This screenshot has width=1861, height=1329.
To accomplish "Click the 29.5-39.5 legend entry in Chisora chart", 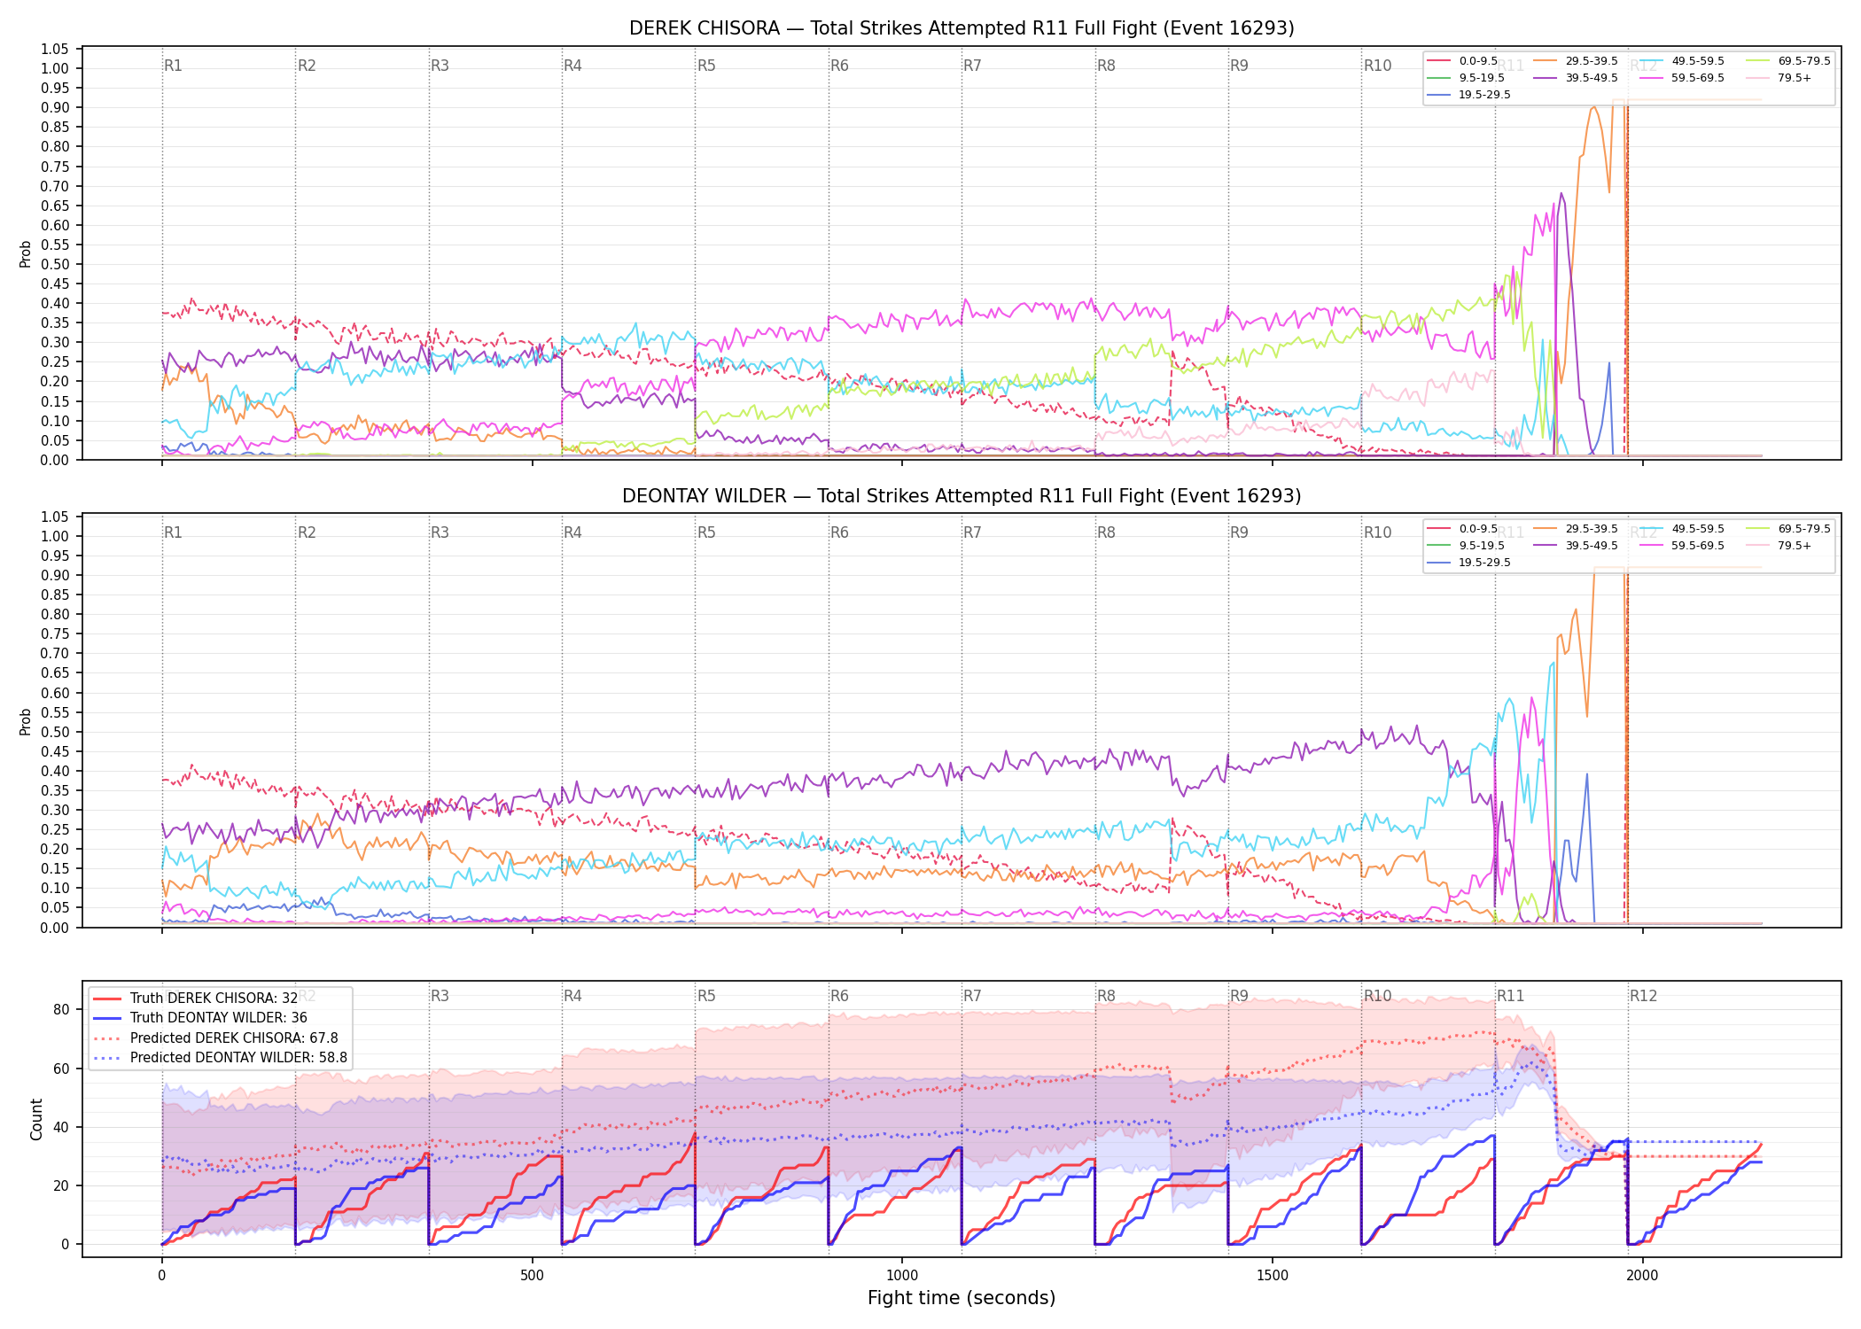I will 1576,61.
